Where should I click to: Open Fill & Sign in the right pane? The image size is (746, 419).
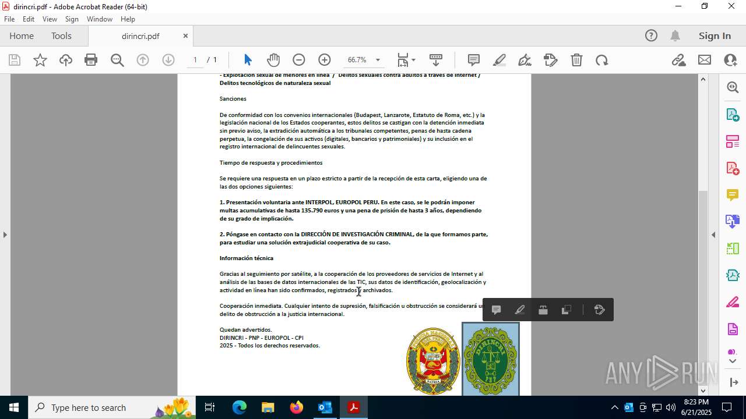tap(733, 303)
